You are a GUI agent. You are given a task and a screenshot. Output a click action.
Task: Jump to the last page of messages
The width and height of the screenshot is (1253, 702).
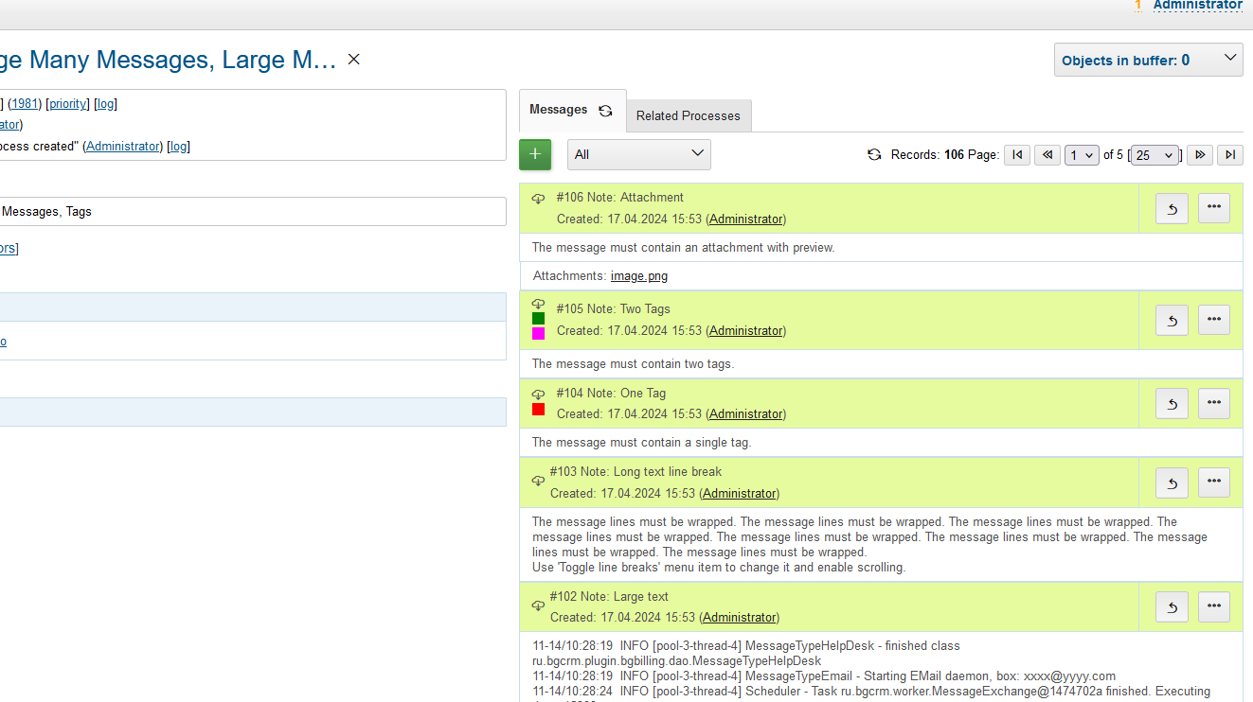click(1230, 155)
